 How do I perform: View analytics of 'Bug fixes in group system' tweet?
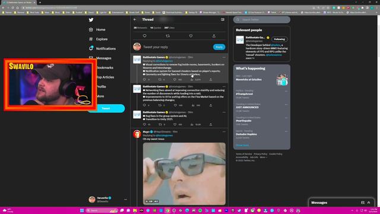pyautogui.click(x=192, y=124)
